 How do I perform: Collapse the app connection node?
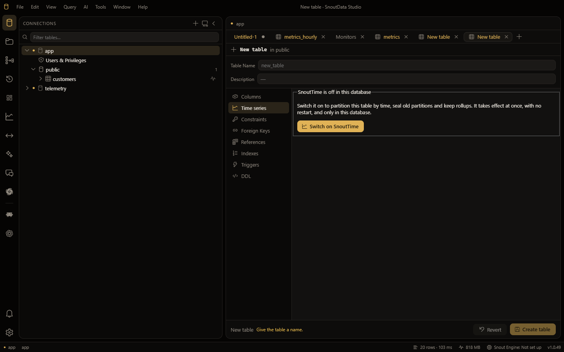coord(27,50)
